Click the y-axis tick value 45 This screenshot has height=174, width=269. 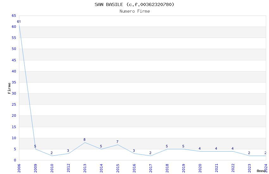[14, 60]
